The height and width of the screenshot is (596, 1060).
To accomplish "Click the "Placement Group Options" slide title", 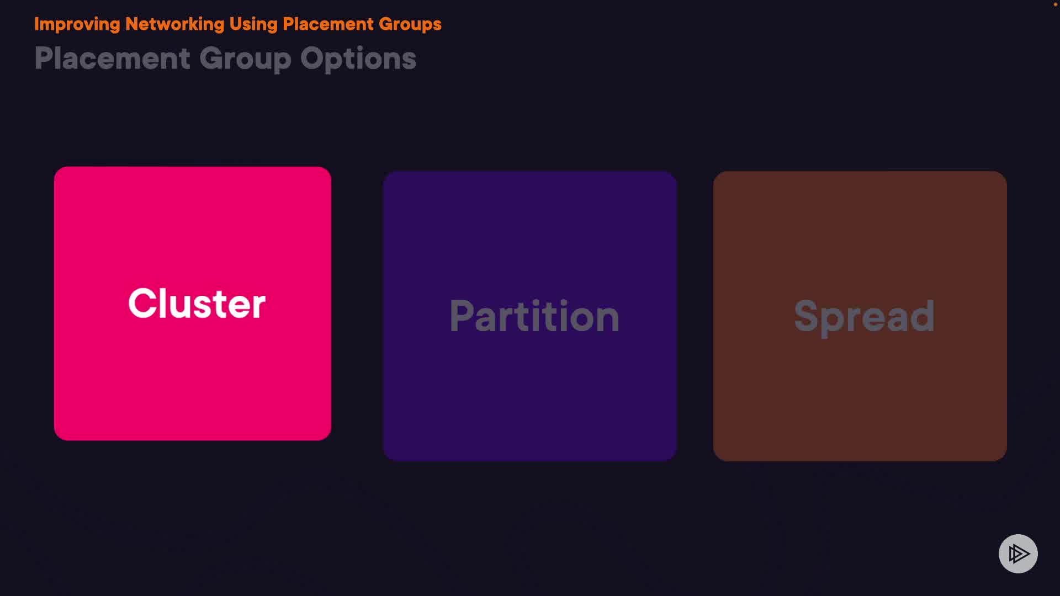I will tap(225, 58).
